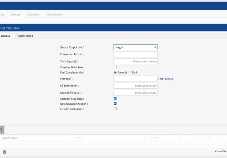This screenshot has width=227, height=158.
Task: Focus the Tank Capacity input field
Action: [x=135, y=61]
